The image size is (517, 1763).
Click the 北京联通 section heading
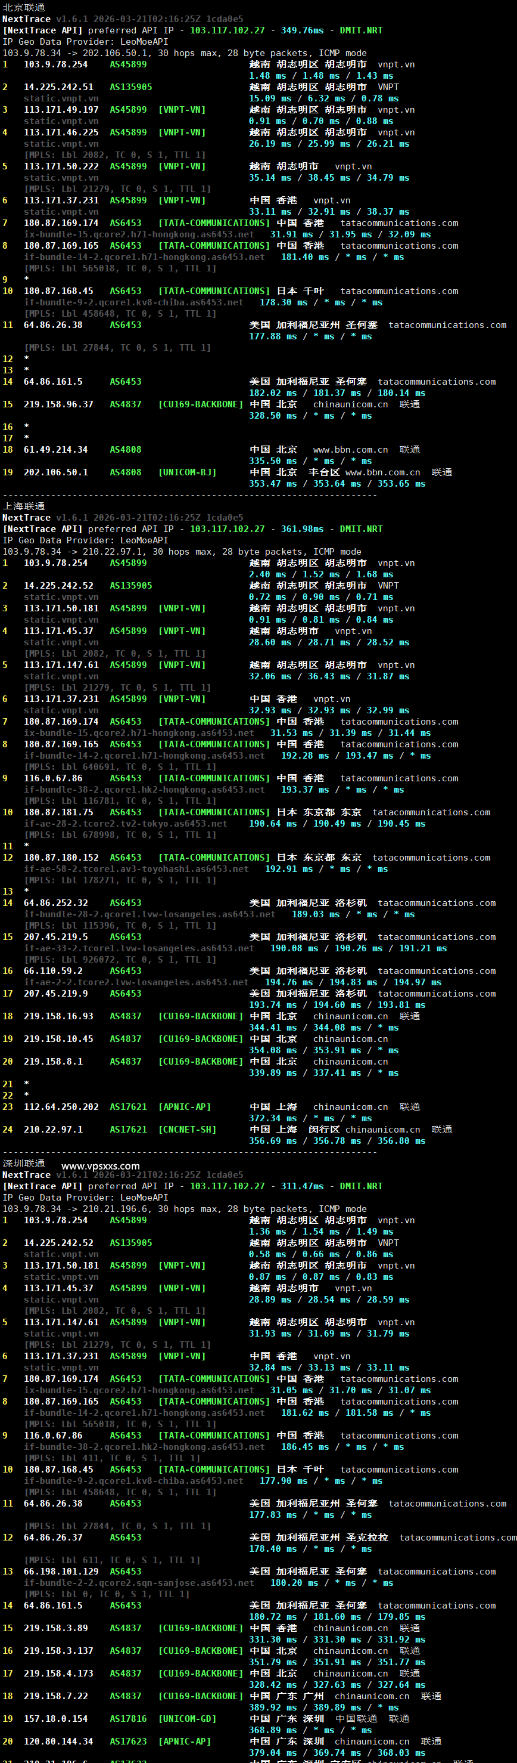point(24,8)
